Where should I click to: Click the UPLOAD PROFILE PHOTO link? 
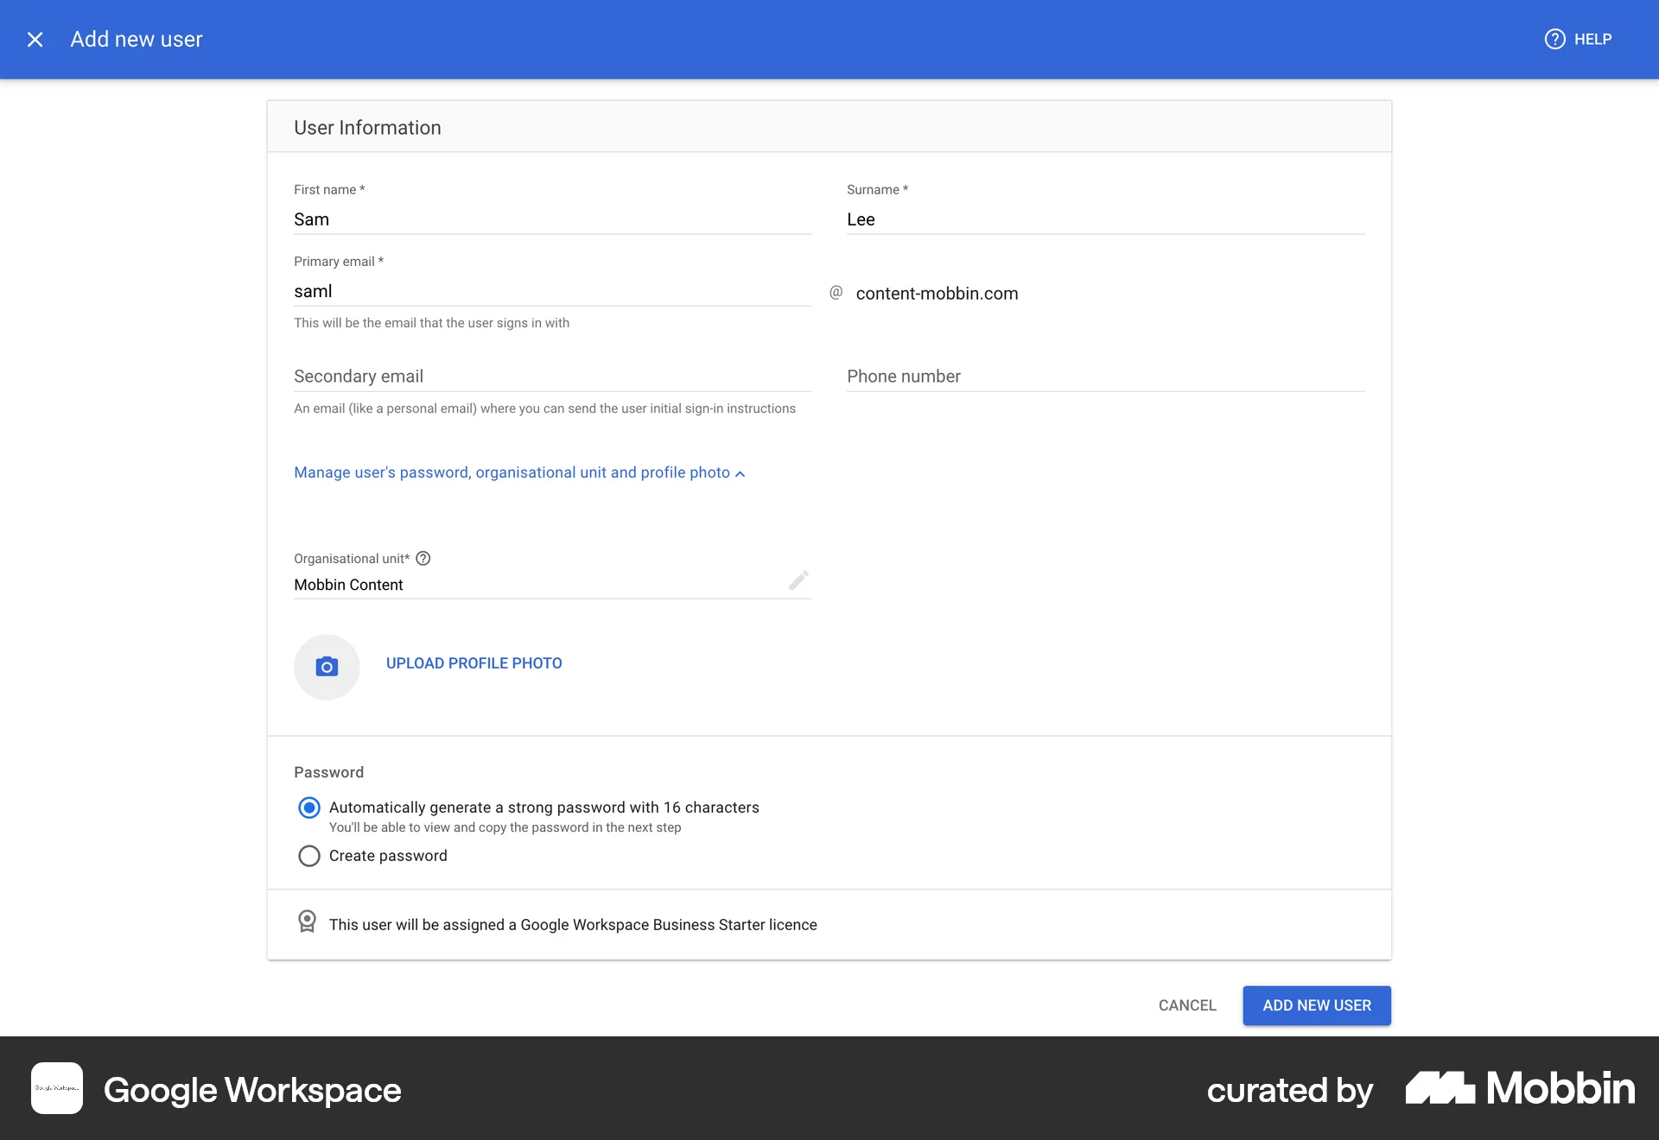pyautogui.click(x=474, y=663)
